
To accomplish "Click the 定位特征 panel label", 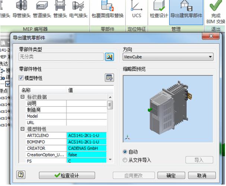I will (x=137, y=29).
